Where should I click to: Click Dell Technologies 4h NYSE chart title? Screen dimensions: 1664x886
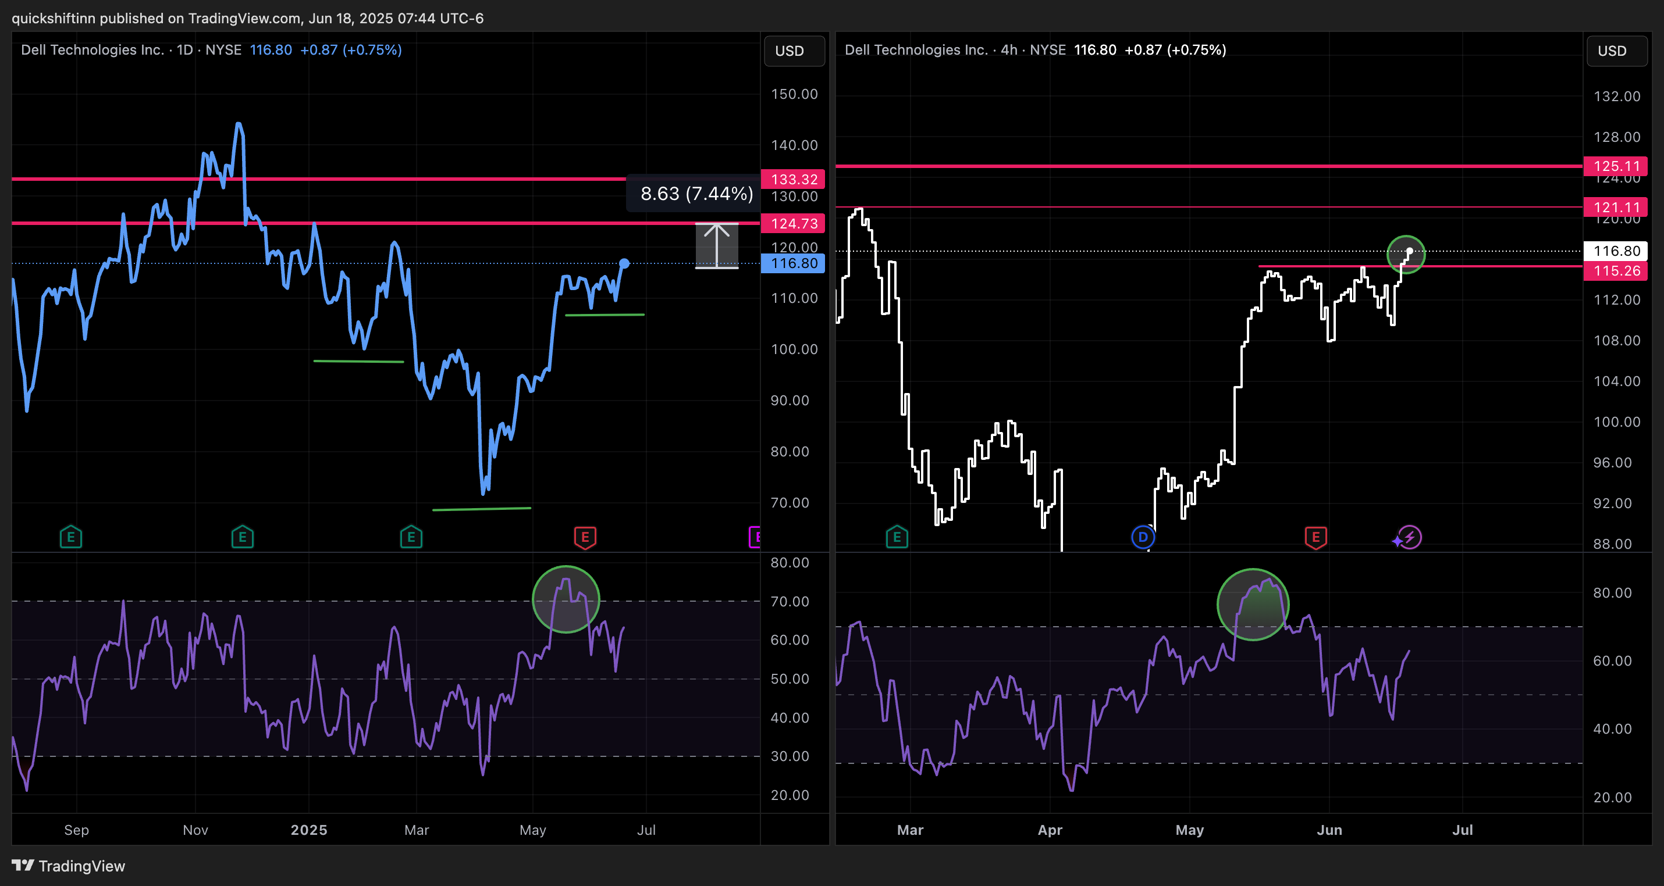pos(955,49)
